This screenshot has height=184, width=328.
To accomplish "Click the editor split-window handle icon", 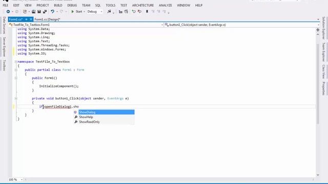I will tap(318, 30).
